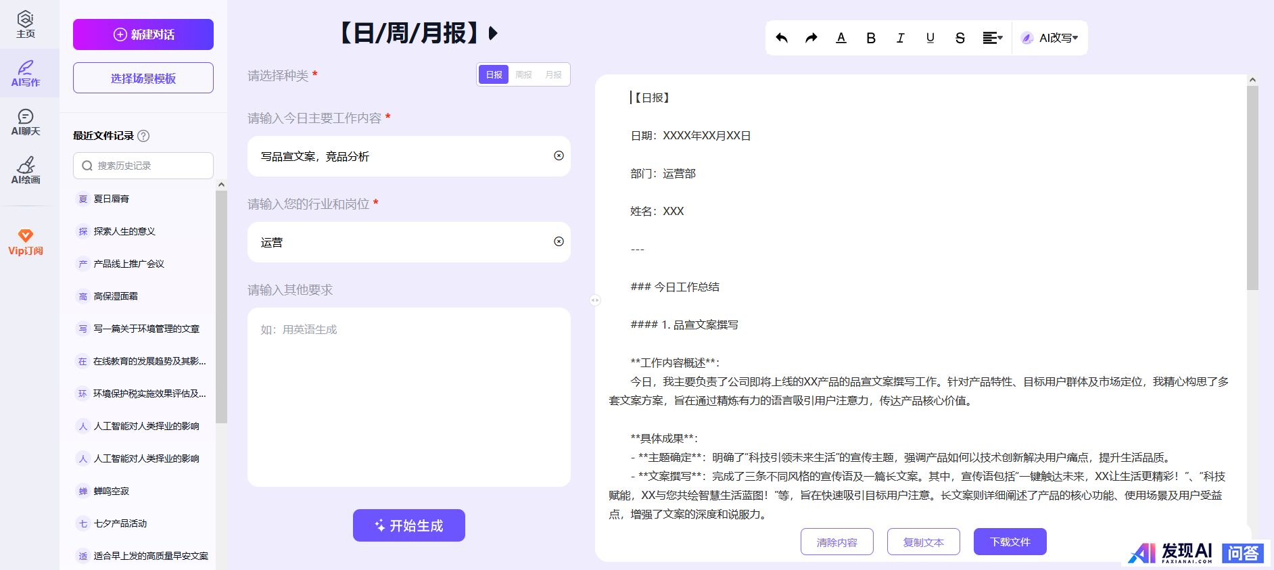1274x570 pixels.
Task: Go to AI聊天 in the sidebar
Action: tap(26, 122)
